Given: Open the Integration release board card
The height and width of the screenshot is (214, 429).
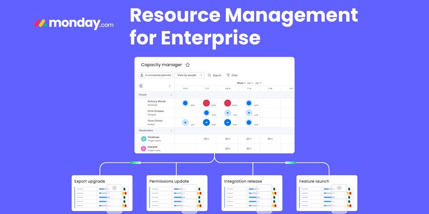Looking at the screenshot, I should (252, 193).
